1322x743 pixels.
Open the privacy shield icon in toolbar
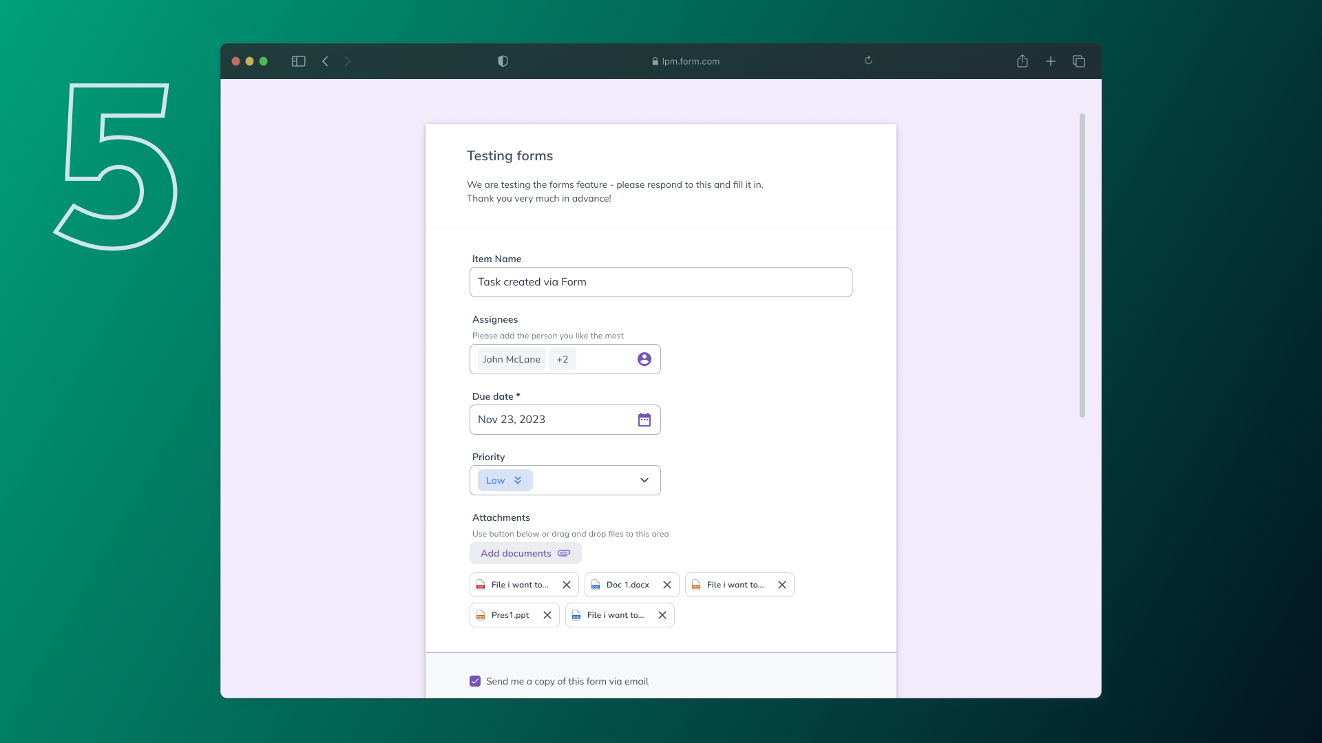pos(503,61)
